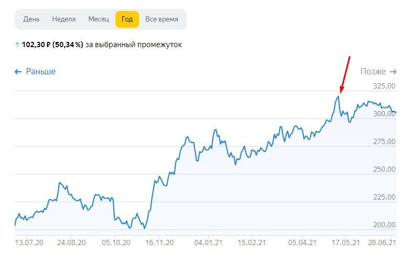Click the 102,30 ₽ (50,34 %) change text
Image resolution: width=406 pixels, height=265 pixels.
click(52, 45)
